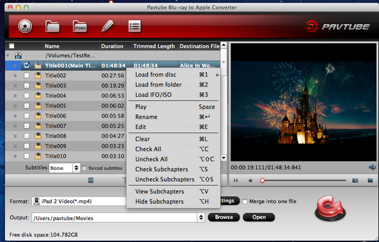Check the Title007 checkbox

27,126
